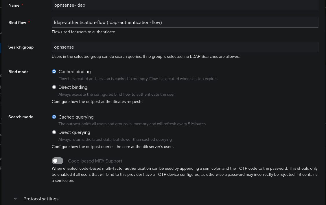Click the 'Bind mode' label
Screen dimensions: 326x205
[x=19, y=72]
